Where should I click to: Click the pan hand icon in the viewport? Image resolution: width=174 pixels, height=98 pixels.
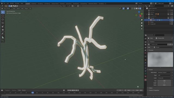[142, 23]
